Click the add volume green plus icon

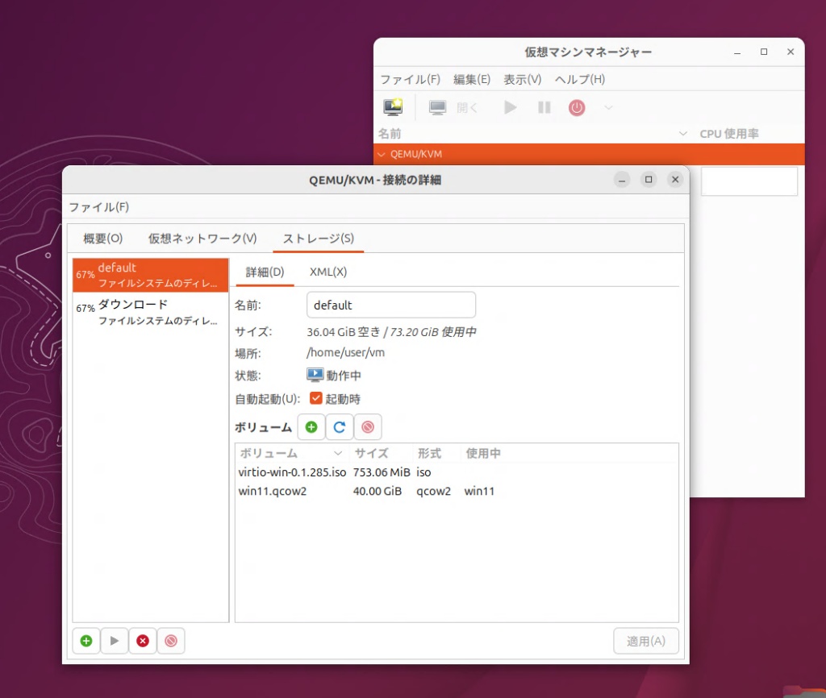(311, 427)
